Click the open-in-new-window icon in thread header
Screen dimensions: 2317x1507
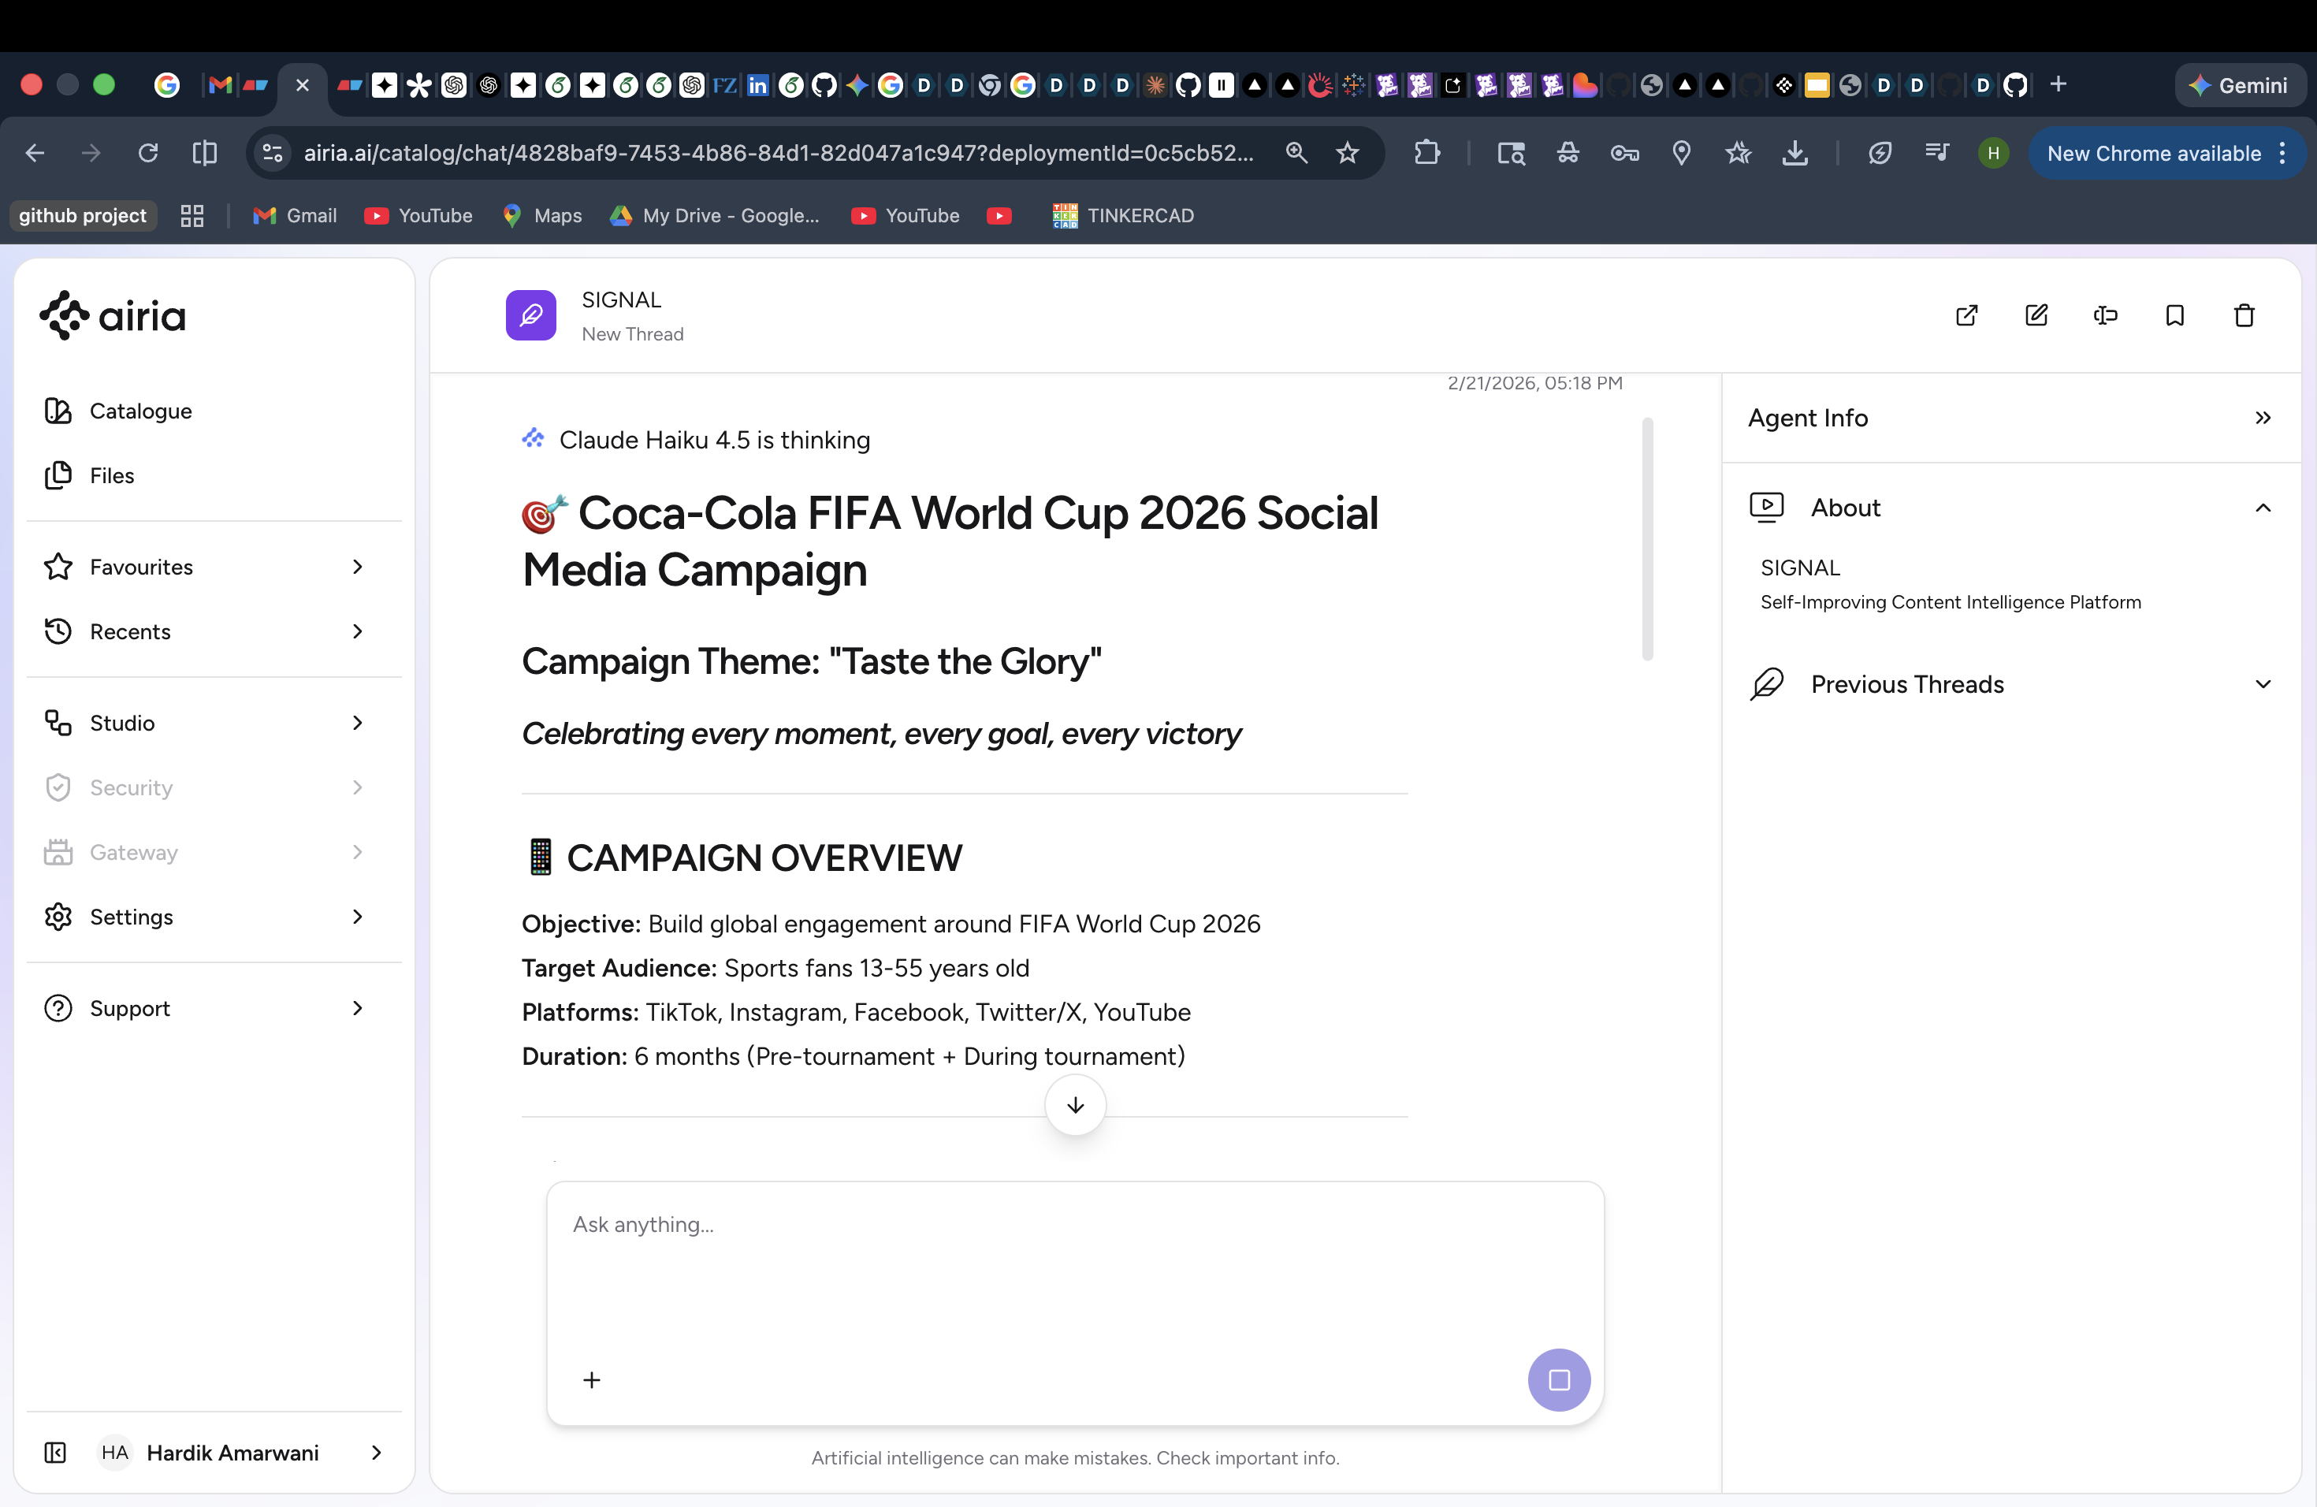1966,315
